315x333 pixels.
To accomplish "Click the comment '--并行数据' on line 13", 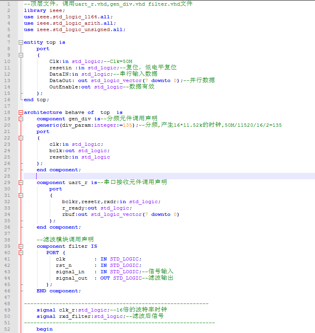I will (199, 80).
